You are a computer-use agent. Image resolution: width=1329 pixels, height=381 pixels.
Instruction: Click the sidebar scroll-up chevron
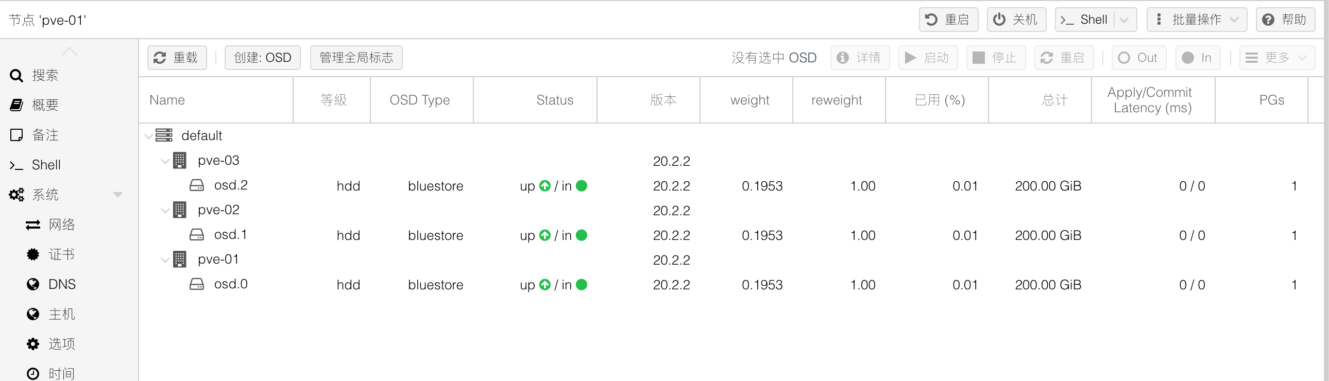[x=70, y=51]
